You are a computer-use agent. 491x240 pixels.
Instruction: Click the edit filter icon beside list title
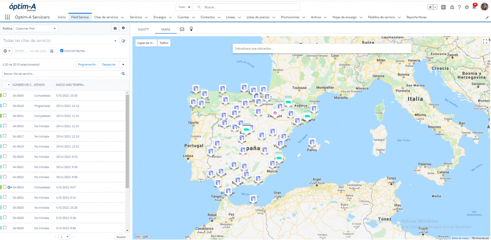[x=124, y=41]
